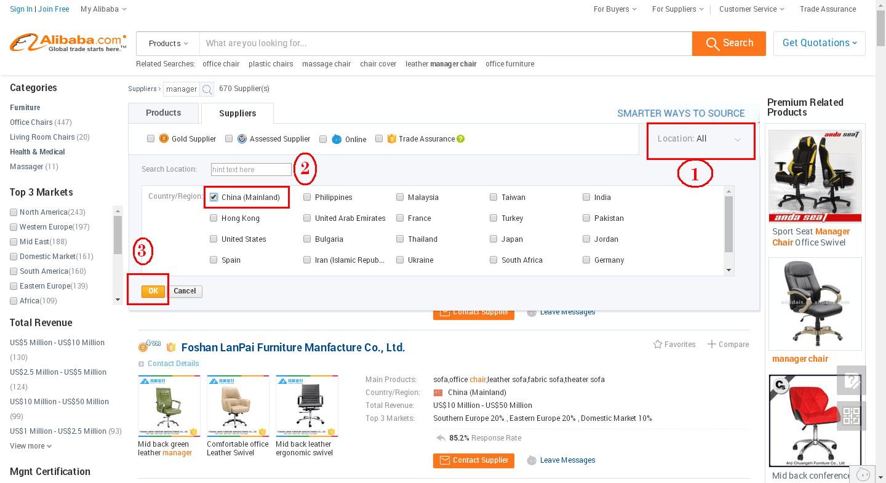Click the Join Free link
Screen dimensions: 886x483
[x=54, y=9]
